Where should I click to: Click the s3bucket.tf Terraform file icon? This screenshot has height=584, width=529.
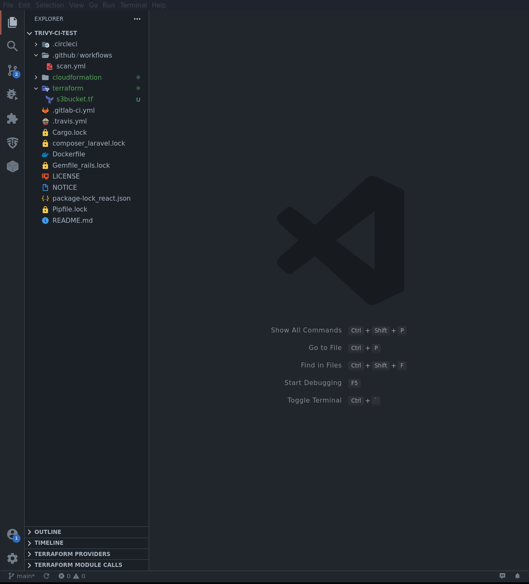click(x=49, y=99)
